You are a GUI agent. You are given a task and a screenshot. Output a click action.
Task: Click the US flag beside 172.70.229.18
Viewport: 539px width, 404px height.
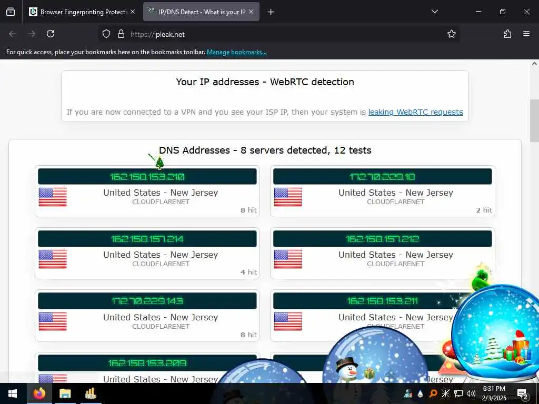coord(288,197)
